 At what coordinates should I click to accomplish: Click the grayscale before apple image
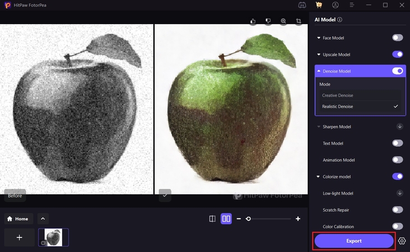click(x=77, y=109)
